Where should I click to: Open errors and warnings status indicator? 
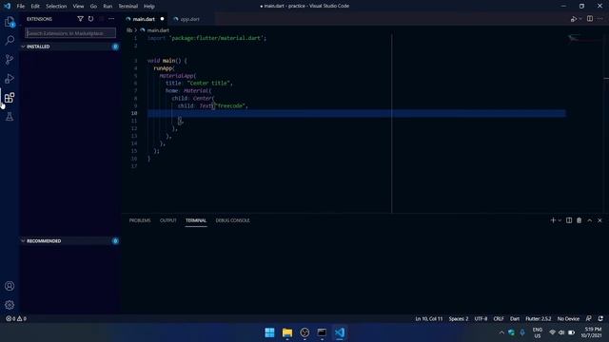tap(16, 318)
